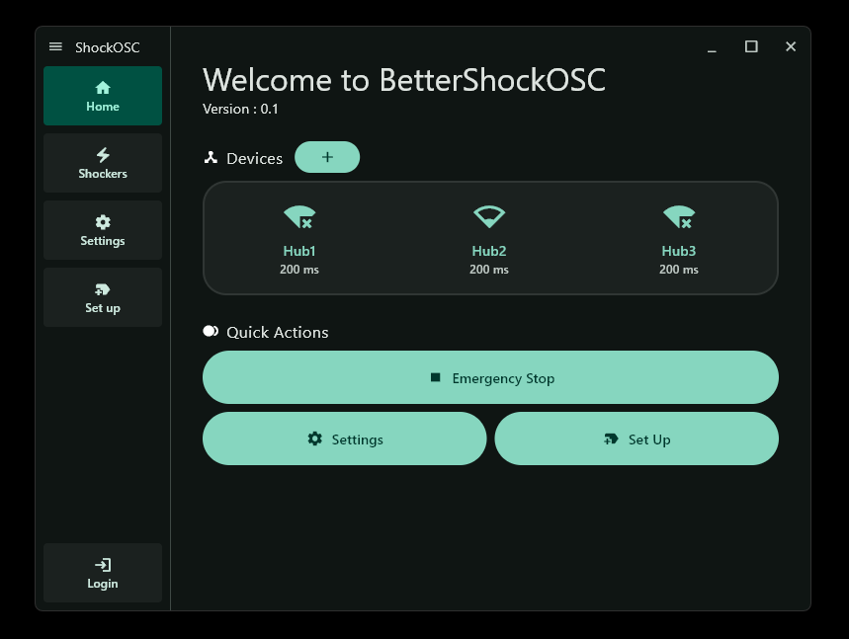Viewport: 849px width, 639px height.
Task: Click the ShockOSC title text
Action: 107,47
